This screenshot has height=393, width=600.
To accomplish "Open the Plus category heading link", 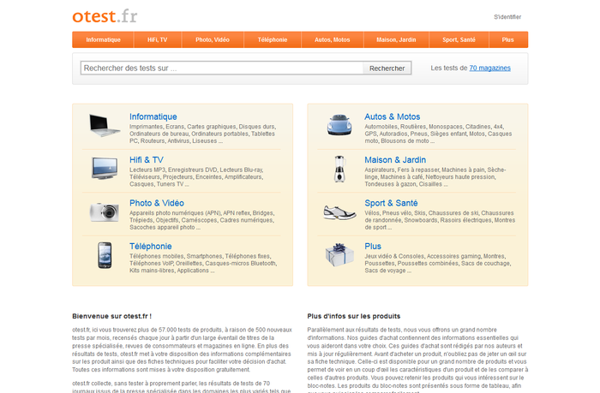I will [x=373, y=247].
